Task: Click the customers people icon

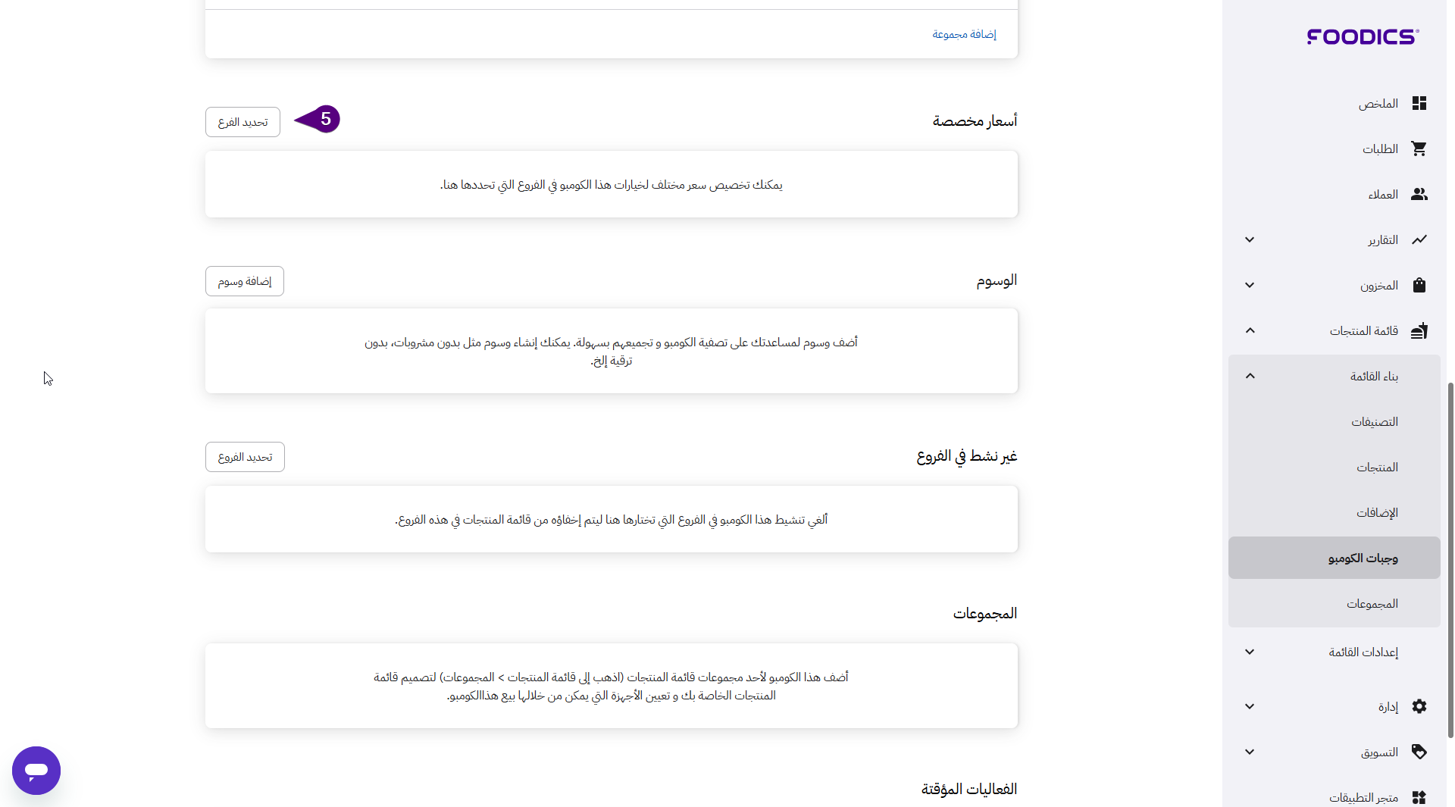Action: [x=1419, y=194]
